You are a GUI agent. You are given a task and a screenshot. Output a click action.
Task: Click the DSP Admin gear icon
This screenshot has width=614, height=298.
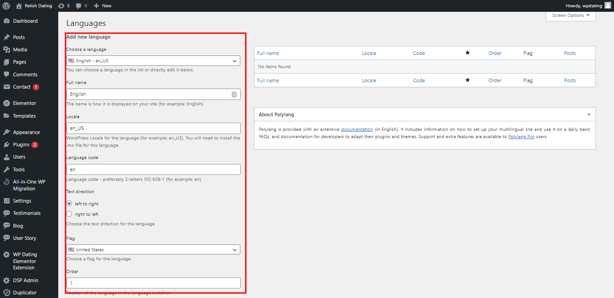coord(6,280)
